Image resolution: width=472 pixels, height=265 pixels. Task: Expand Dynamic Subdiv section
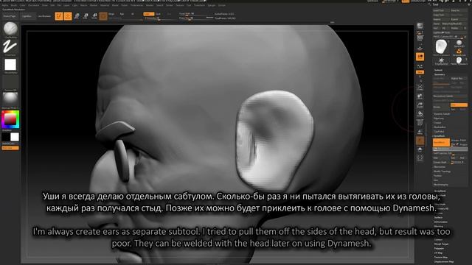click(x=442, y=114)
